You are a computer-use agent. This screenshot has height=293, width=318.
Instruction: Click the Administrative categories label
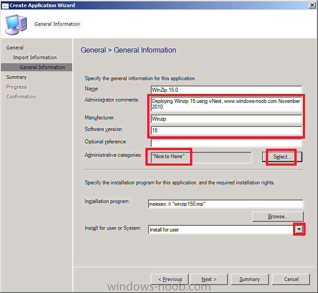(x=113, y=155)
